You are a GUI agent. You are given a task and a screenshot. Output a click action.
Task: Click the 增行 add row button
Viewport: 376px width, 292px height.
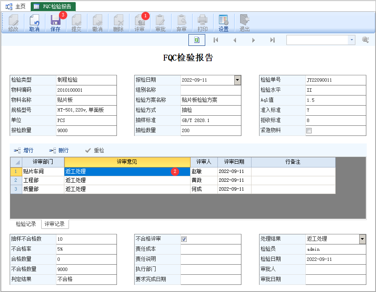tap(24, 150)
